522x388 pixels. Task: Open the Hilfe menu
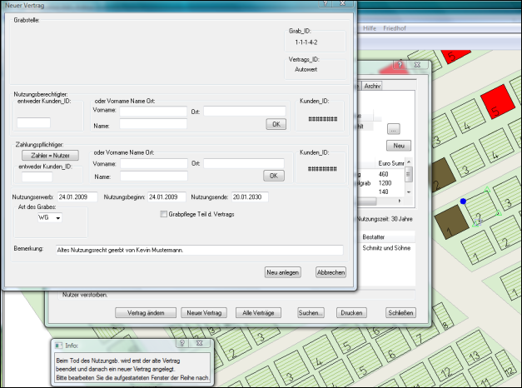(x=370, y=28)
